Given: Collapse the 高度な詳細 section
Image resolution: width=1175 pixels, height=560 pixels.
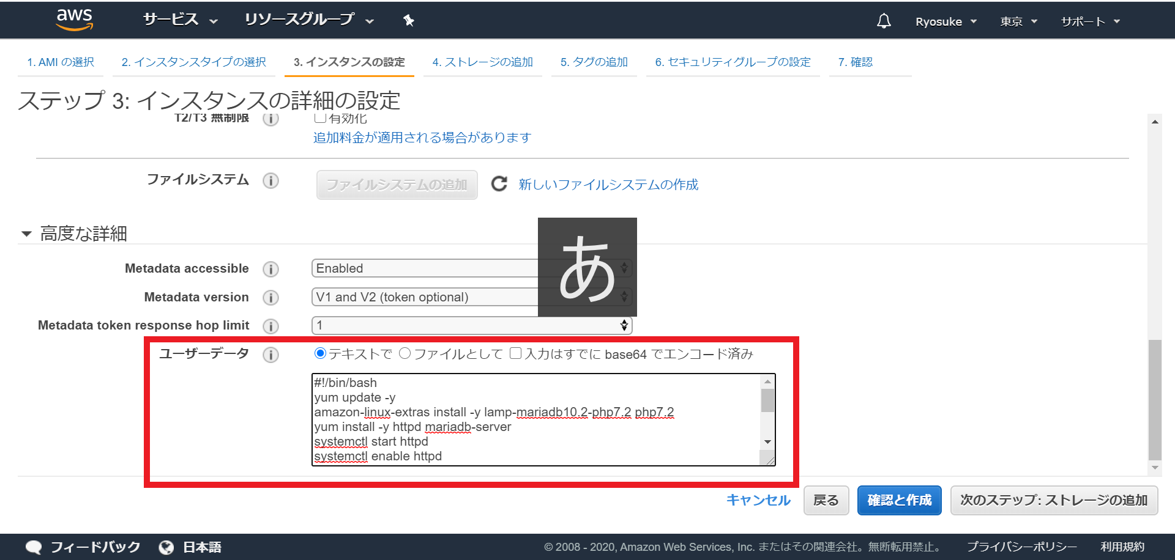Looking at the screenshot, I should click(73, 234).
